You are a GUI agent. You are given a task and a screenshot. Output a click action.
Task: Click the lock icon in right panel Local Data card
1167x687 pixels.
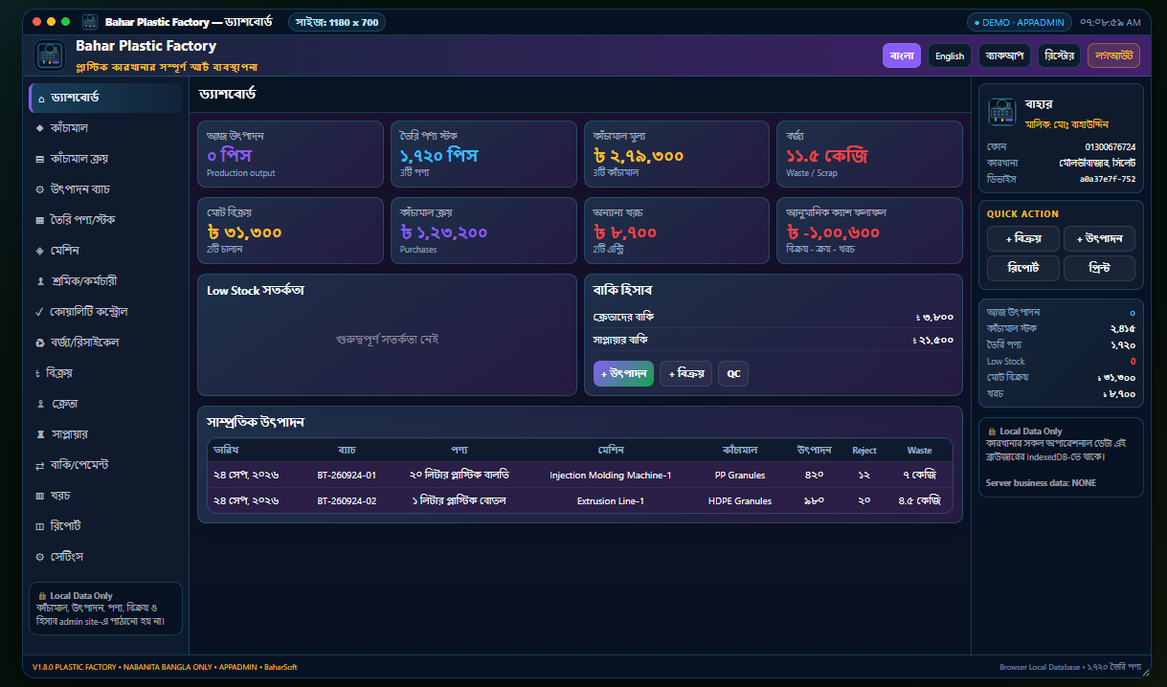[991, 432]
